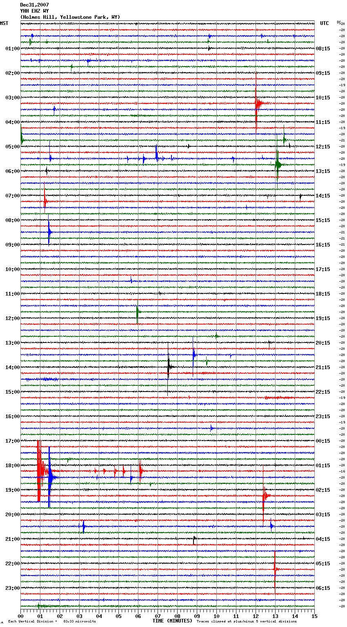Select the 20:00 MST row label

(13, 515)
